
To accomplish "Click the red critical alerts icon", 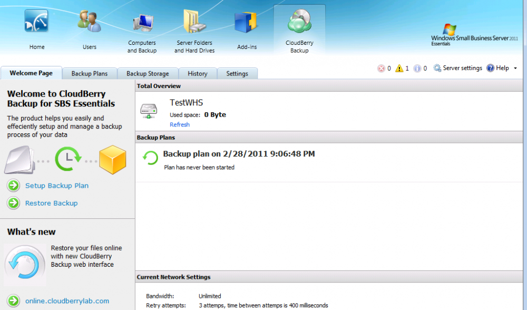I will (x=382, y=68).
